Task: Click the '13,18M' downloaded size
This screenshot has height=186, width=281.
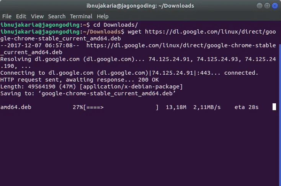Action: tap(176, 107)
